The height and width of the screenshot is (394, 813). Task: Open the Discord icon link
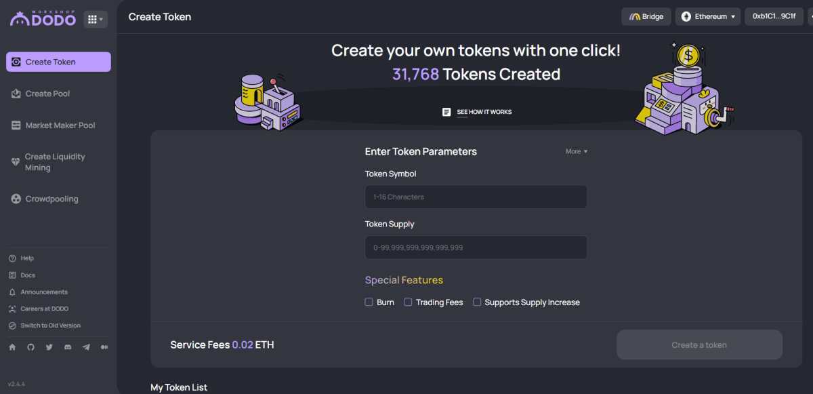tap(67, 347)
